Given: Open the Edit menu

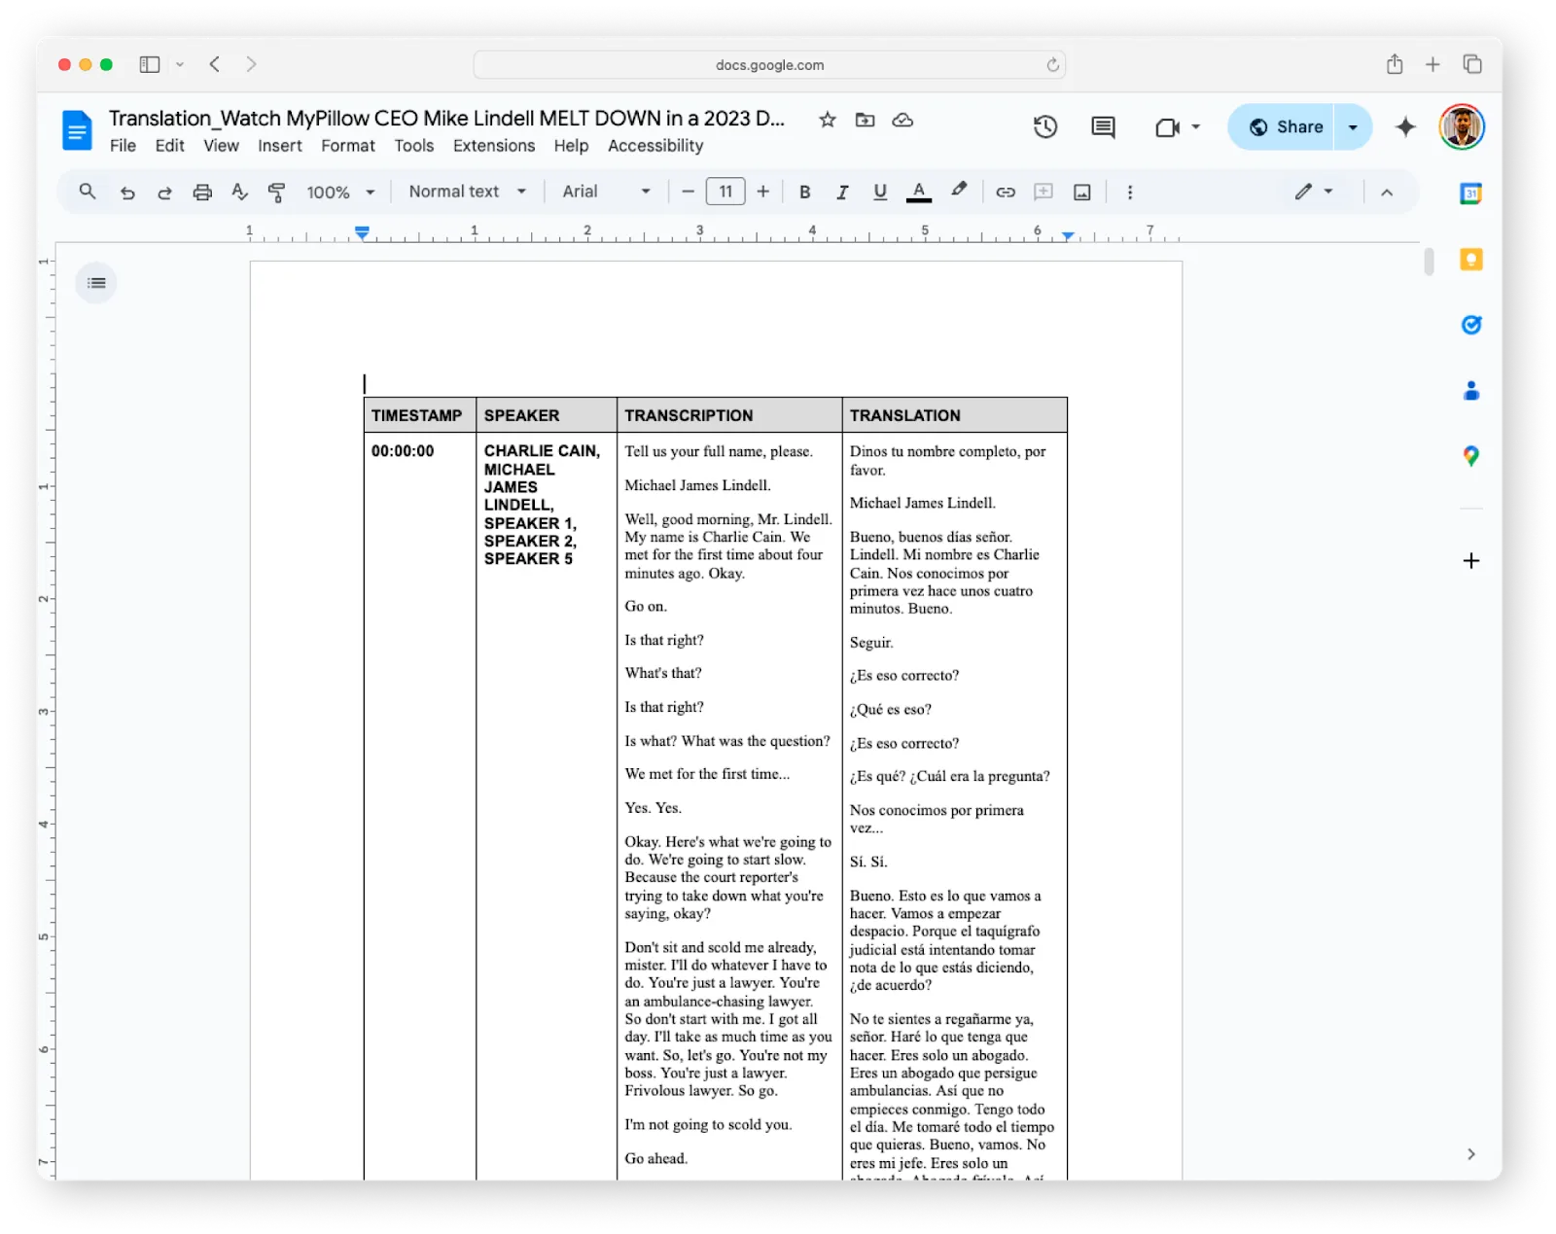Looking at the screenshot, I should [x=170, y=146].
